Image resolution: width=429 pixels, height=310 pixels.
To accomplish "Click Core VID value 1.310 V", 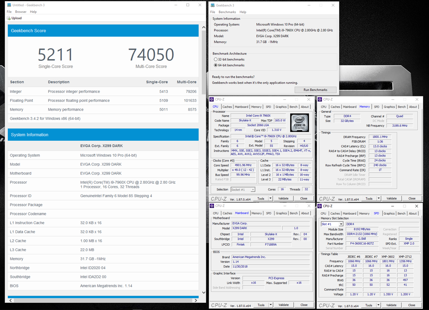I will [276, 130].
